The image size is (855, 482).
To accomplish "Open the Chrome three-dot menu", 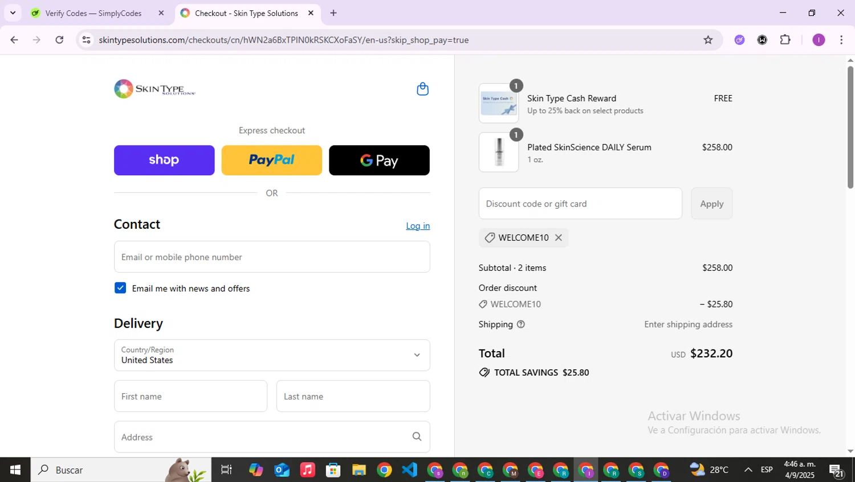I will [x=841, y=40].
